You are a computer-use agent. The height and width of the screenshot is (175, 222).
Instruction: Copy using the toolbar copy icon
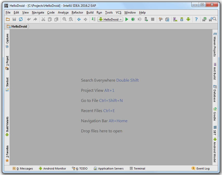[50, 19]
